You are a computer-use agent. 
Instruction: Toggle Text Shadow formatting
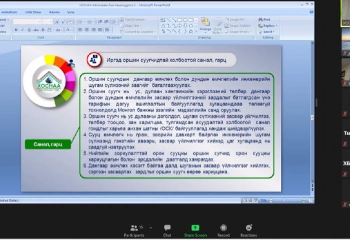click(x=43, y=30)
